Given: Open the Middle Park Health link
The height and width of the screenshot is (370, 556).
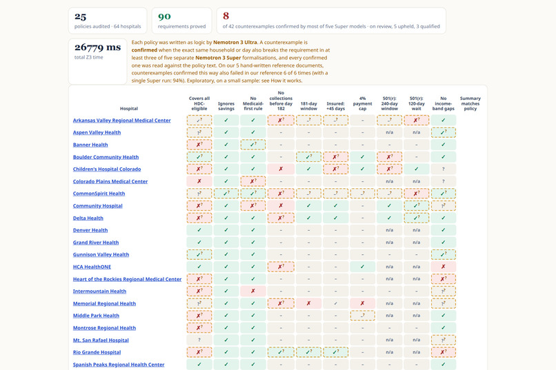Looking at the screenshot, I should click(x=96, y=316).
